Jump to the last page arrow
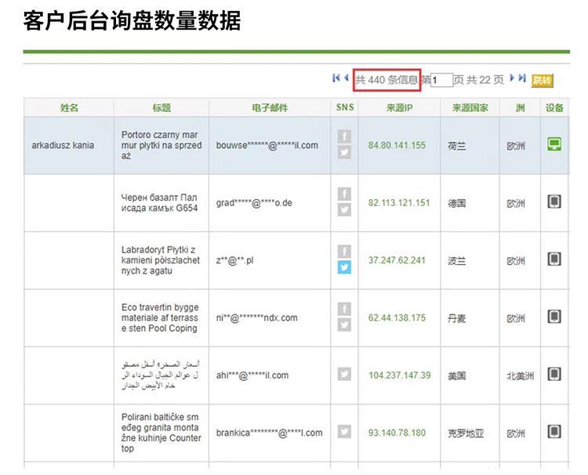 (x=522, y=78)
